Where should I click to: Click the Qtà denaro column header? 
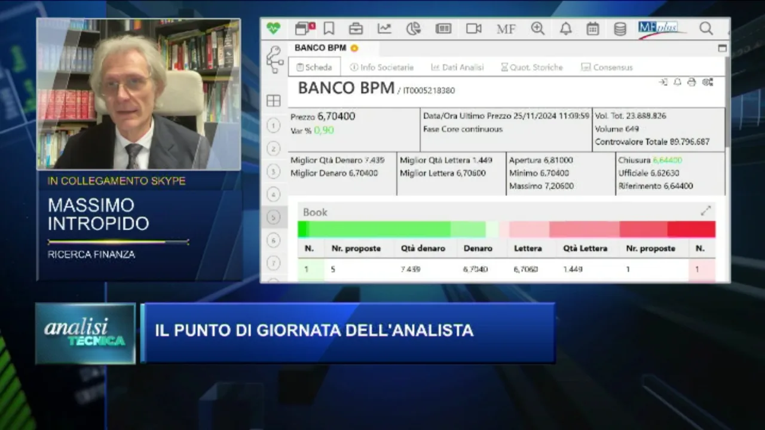click(423, 248)
